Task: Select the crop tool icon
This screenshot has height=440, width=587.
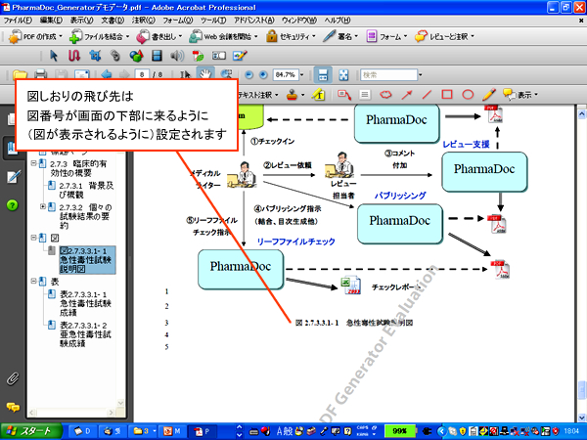Action: (95, 56)
